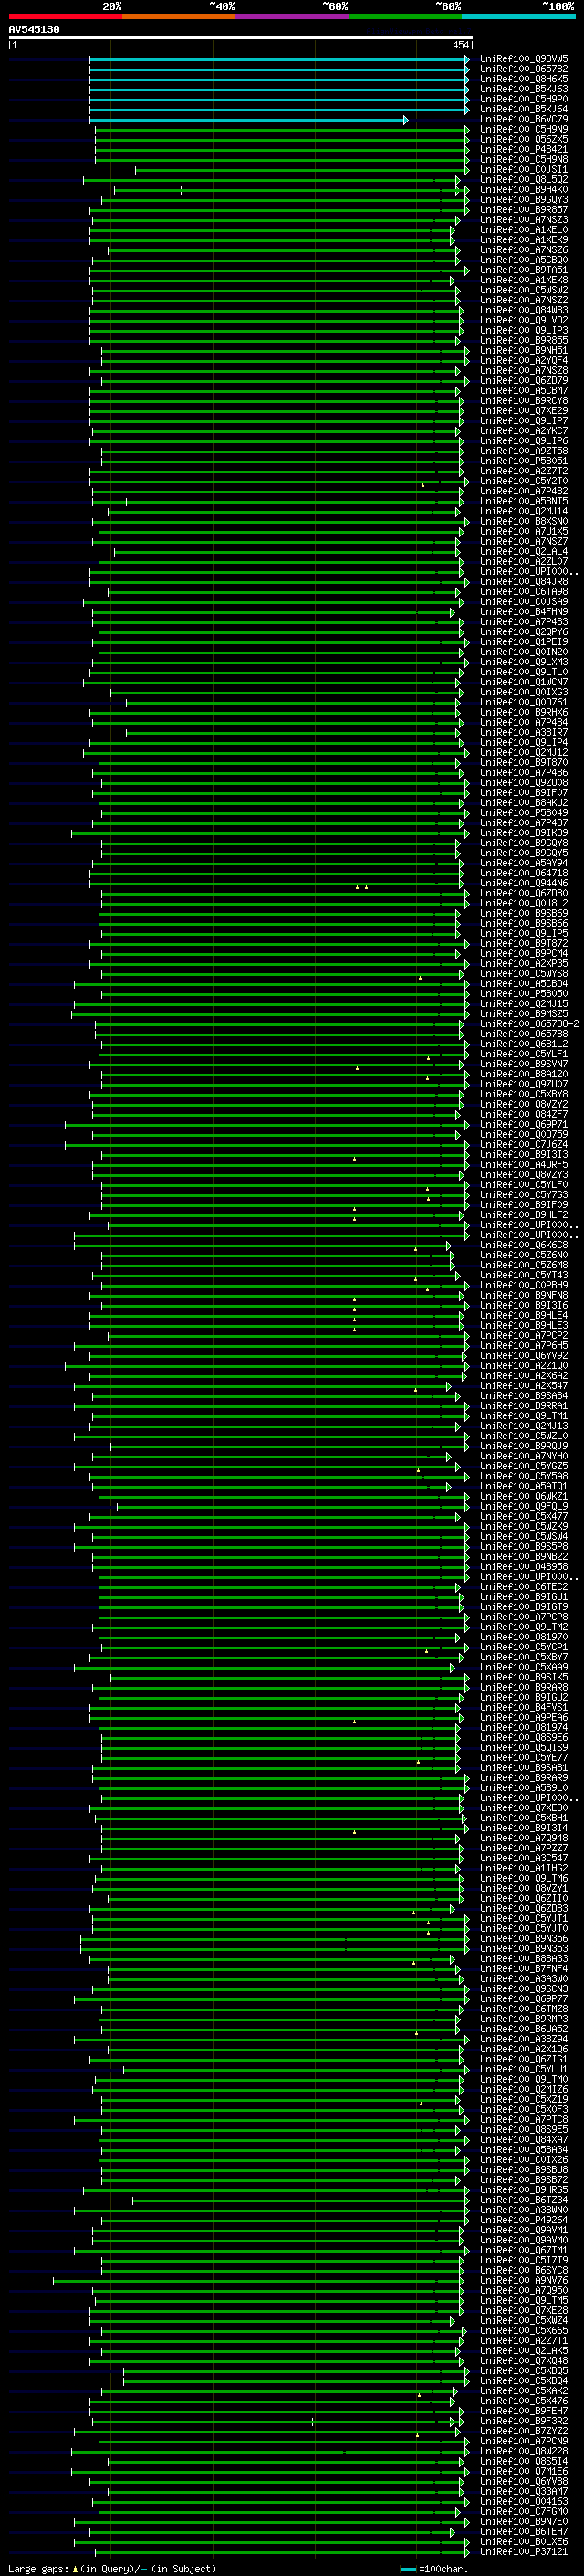Select hit label UniRef100_Q69P71
This screenshot has height=2576, width=584.
coord(524,1124)
